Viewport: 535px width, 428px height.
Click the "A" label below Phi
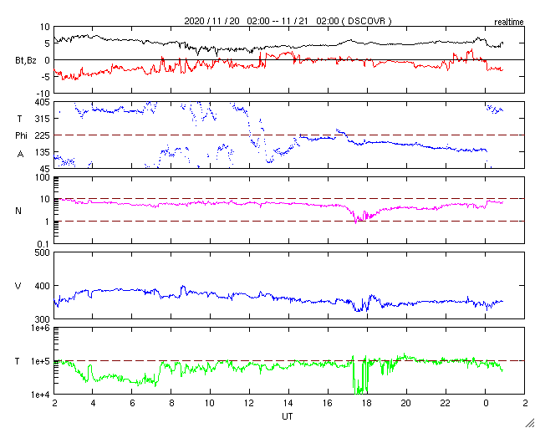[20, 155]
